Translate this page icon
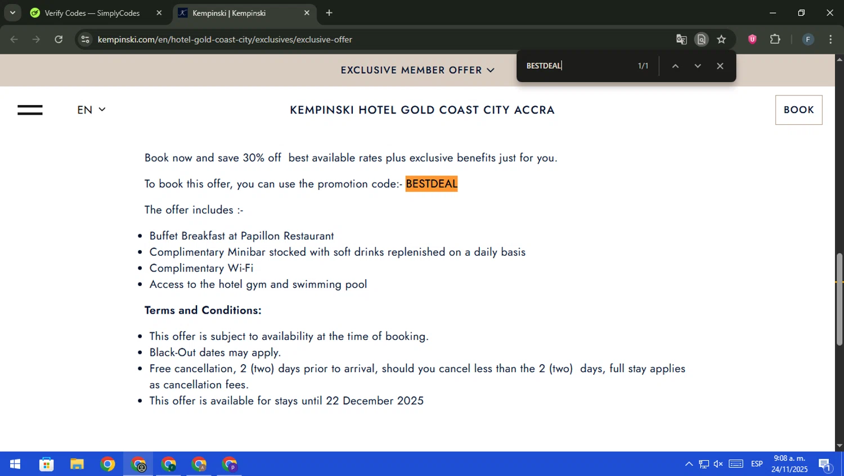844x476 pixels. tap(681, 39)
